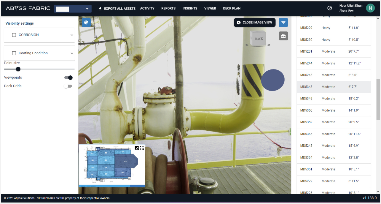Click EXPORT ALL ASSETS button
Screen dimensions: 381x204
[117, 9]
